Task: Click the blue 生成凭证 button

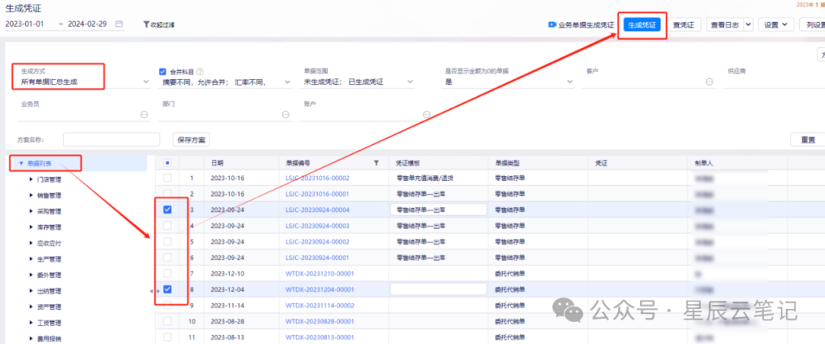Action: click(642, 24)
